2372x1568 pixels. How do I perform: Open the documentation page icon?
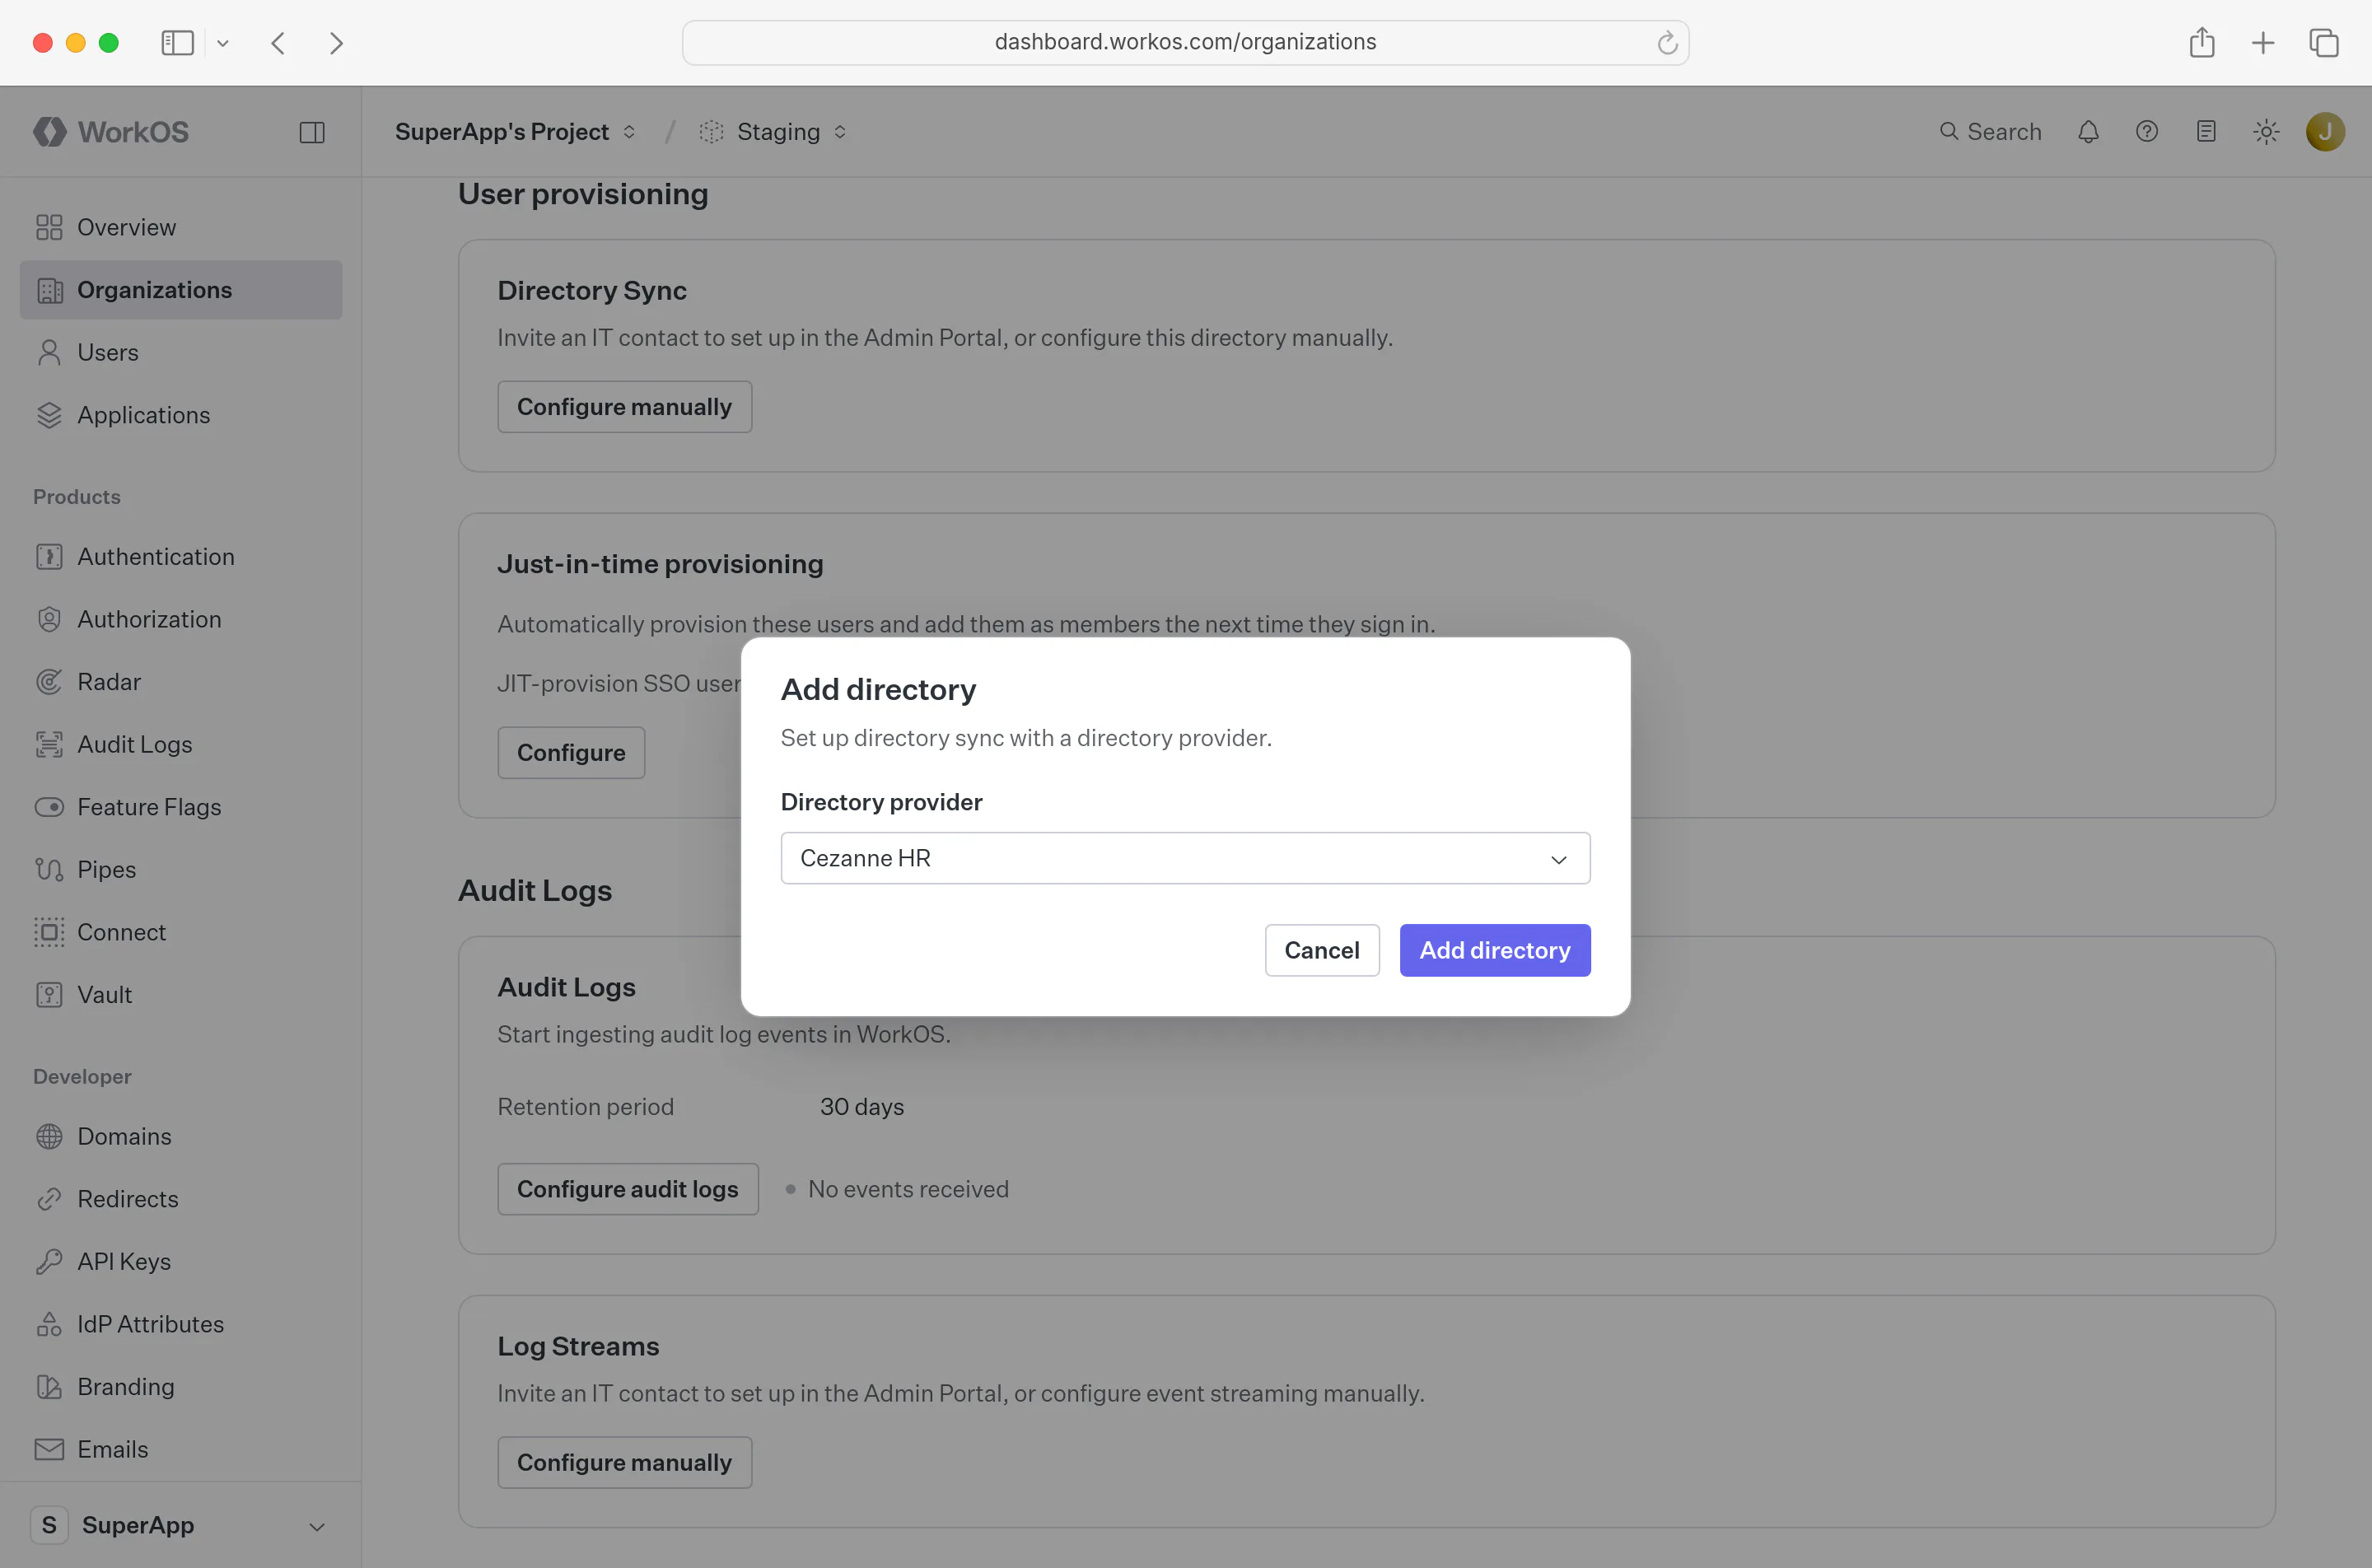pos(2206,132)
